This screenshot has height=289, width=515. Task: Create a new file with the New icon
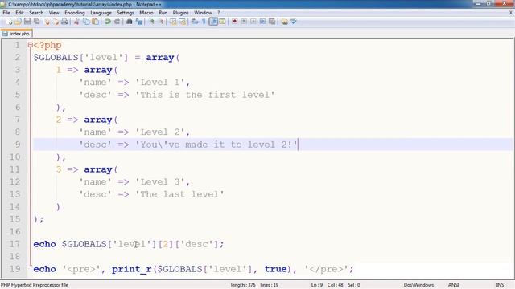click(9, 22)
